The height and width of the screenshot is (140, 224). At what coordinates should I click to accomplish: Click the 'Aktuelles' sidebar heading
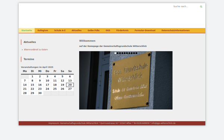coord(30,42)
